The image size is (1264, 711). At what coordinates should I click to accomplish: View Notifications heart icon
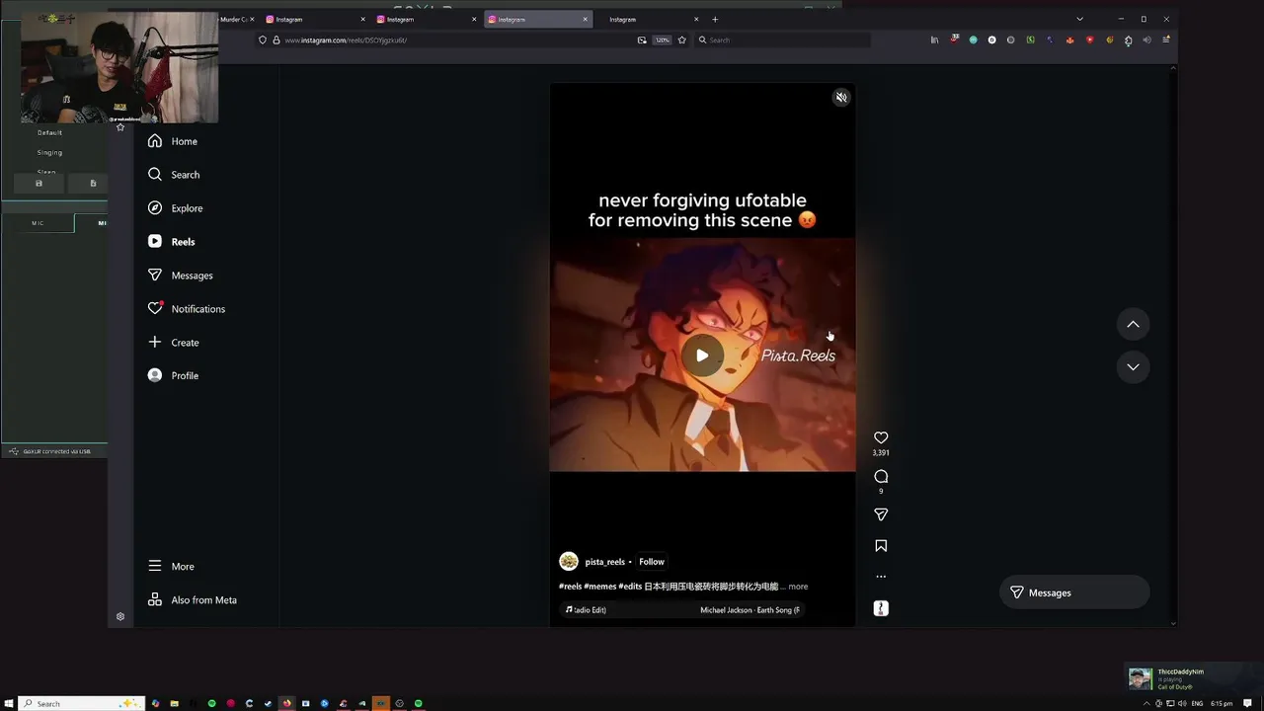(155, 309)
